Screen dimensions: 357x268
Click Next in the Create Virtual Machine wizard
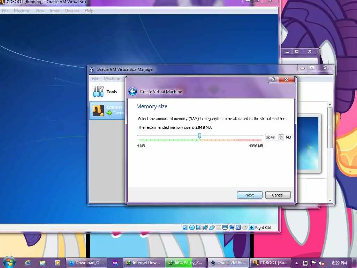(x=250, y=195)
